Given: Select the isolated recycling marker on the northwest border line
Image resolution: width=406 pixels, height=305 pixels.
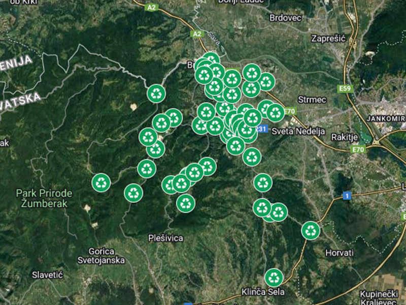Looking at the screenshot, I should tap(156, 93).
